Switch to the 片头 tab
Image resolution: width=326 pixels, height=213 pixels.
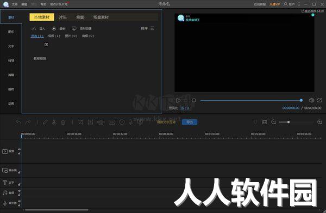click(63, 17)
